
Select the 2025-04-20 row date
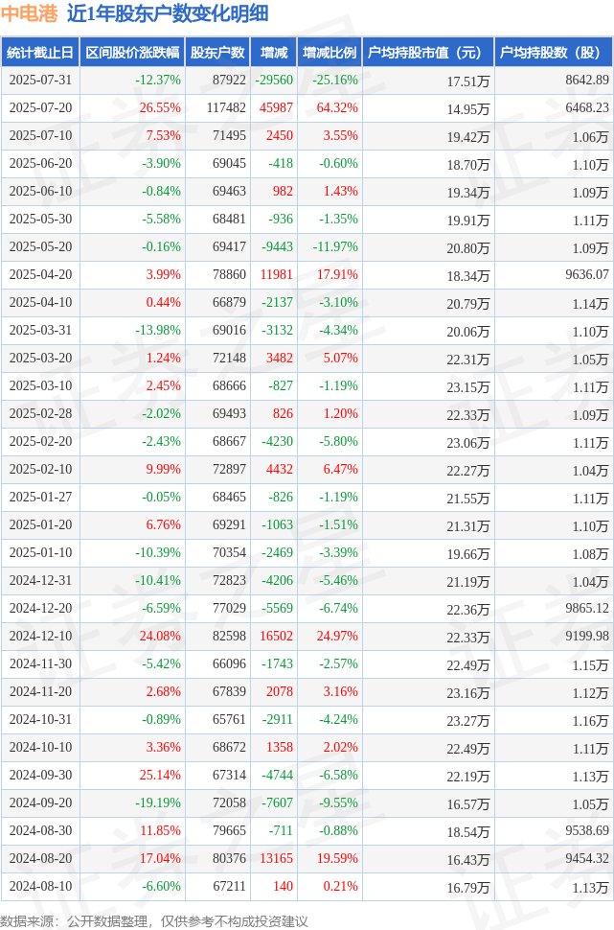(x=40, y=274)
